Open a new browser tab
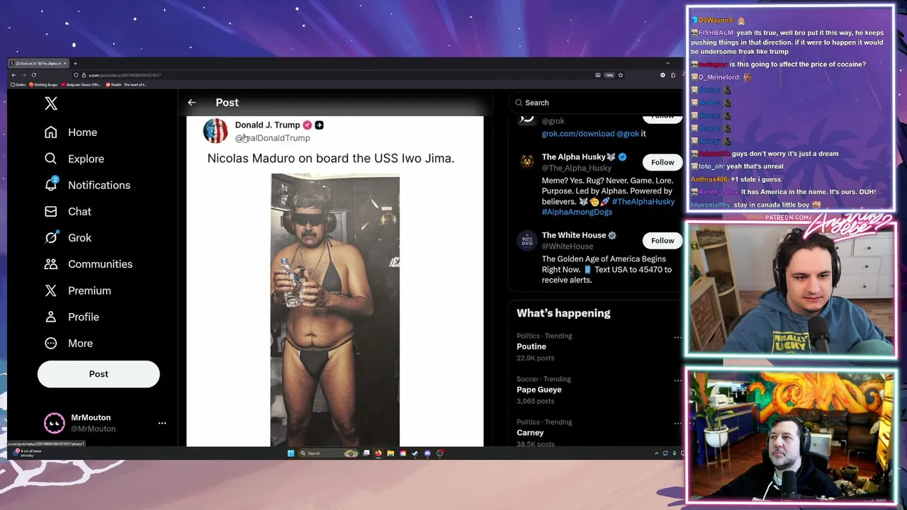Image resolution: width=907 pixels, height=510 pixels. (x=75, y=64)
